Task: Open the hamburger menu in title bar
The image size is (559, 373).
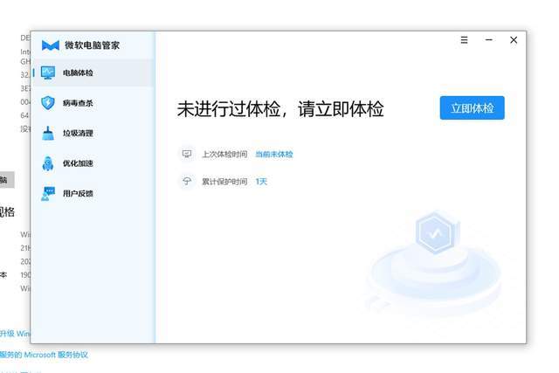Action: click(x=464, y=40)
